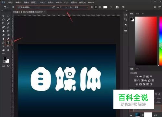
Task: Select the Blur tool droplet icon
Action: pyautogui.click(x=3, y=39)
